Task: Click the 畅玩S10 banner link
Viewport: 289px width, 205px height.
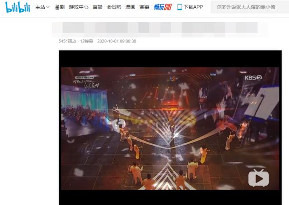Action: point(163,7)
